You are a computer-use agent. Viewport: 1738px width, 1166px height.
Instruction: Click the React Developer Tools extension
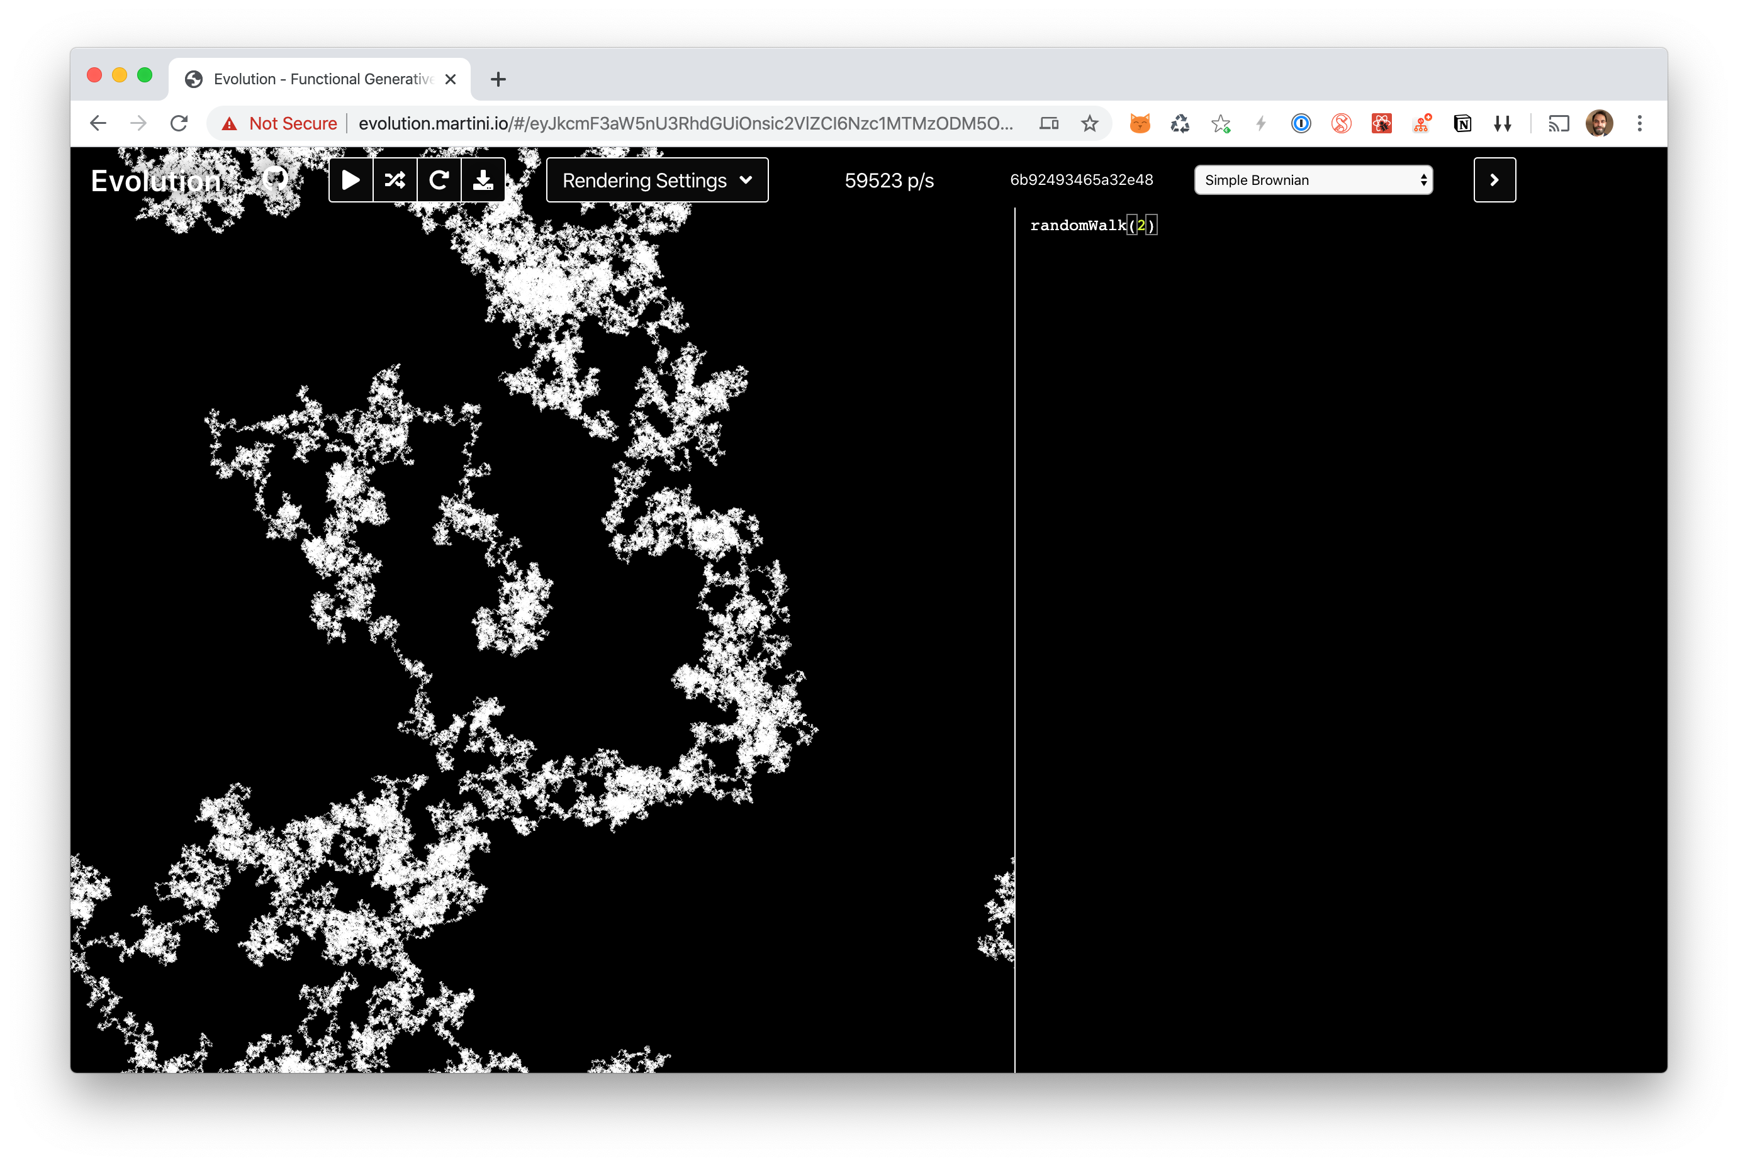tap(1381, 123)
